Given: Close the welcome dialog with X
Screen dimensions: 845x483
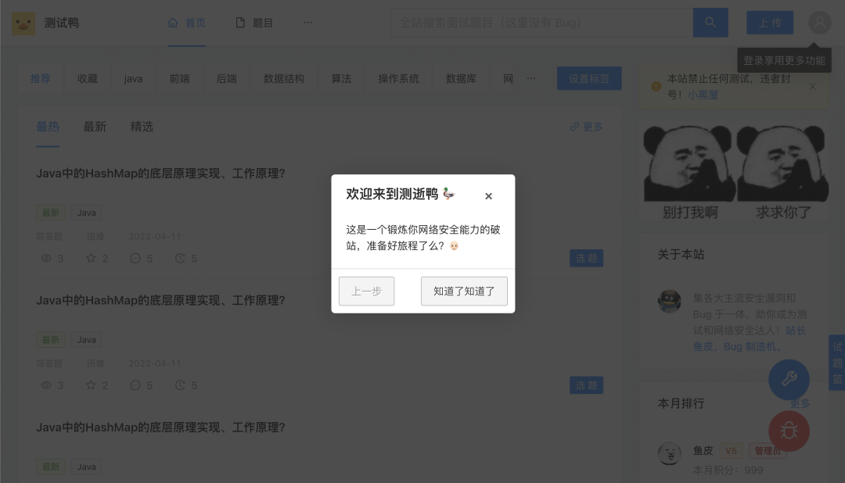Looking at the screenshot, I should 488,196.
